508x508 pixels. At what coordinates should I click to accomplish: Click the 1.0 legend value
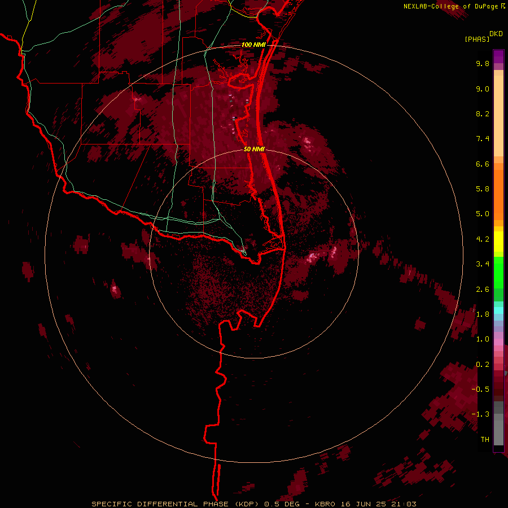[x=483, y=339]
